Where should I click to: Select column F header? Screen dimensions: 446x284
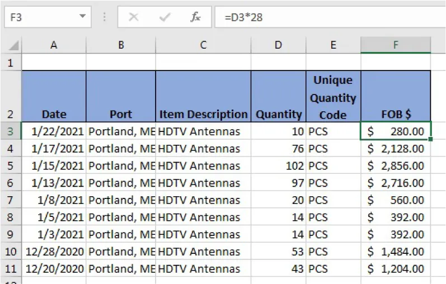395,45
